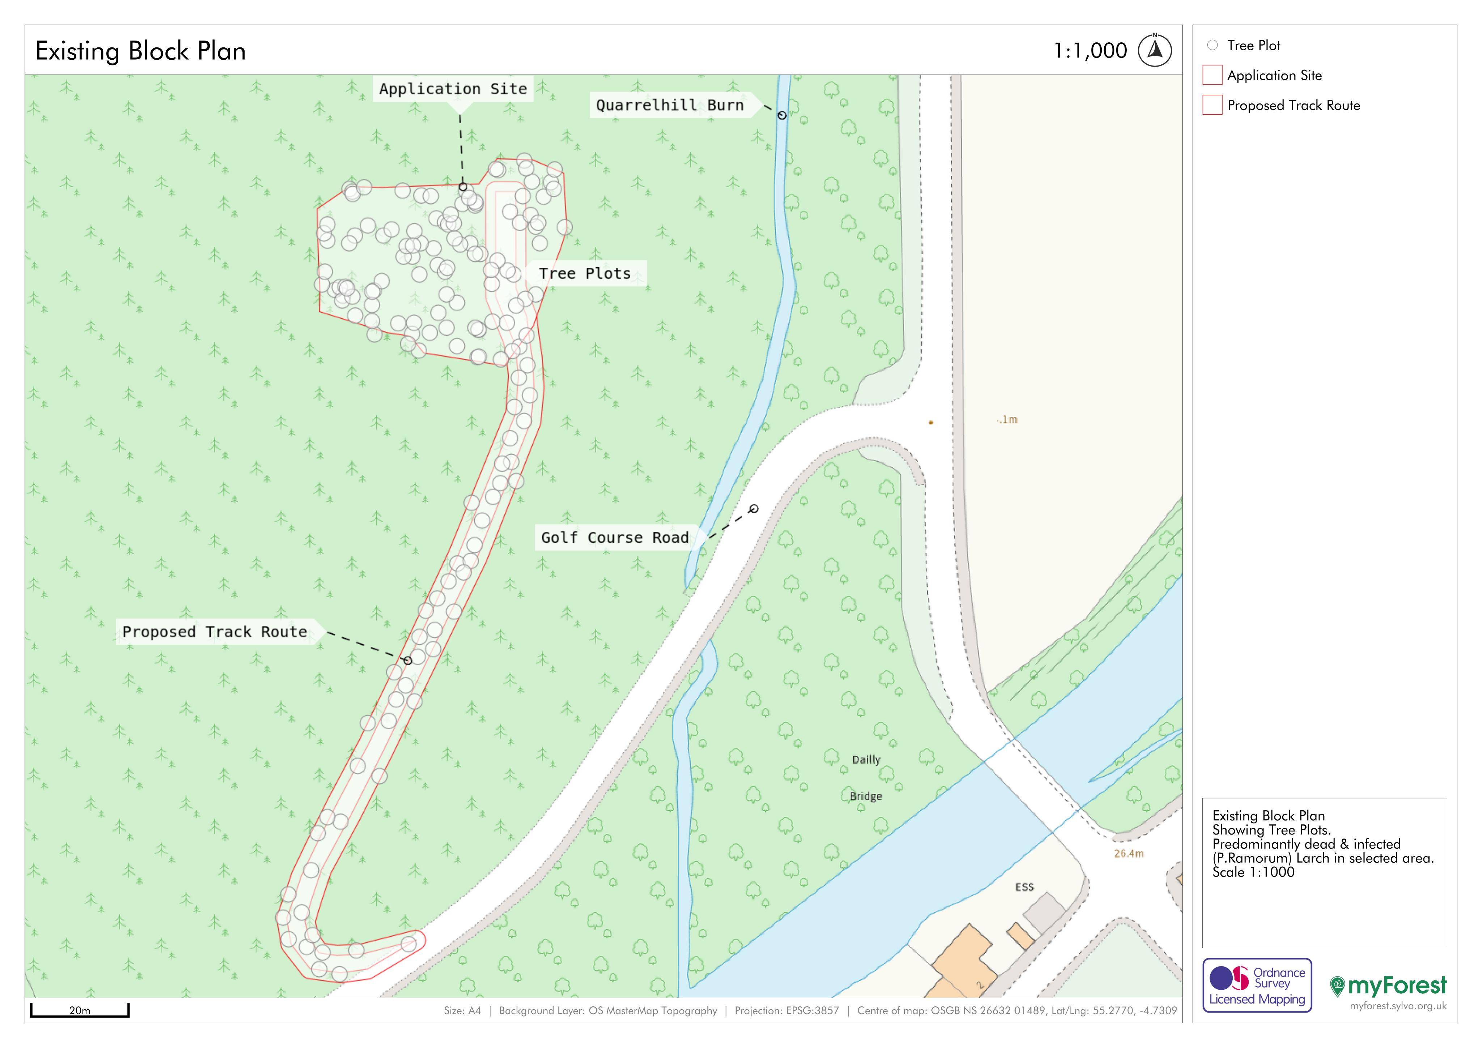The width and height of the screenshot is (1482, 1048).
Task: Click the Proposed Track Route legend box
Action: [x=1212, y=105]
